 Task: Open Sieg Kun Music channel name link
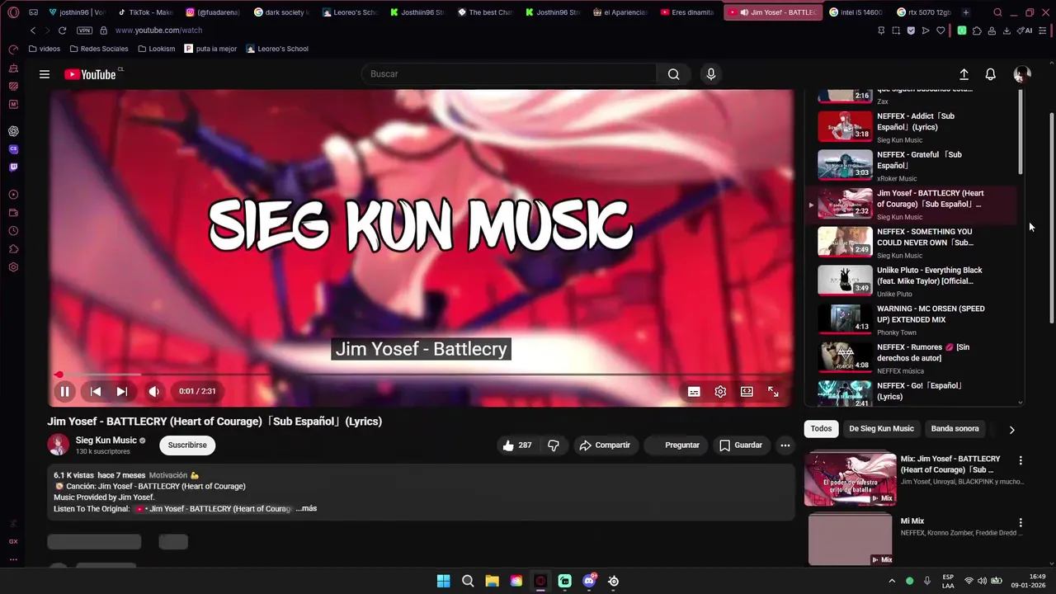106,441
